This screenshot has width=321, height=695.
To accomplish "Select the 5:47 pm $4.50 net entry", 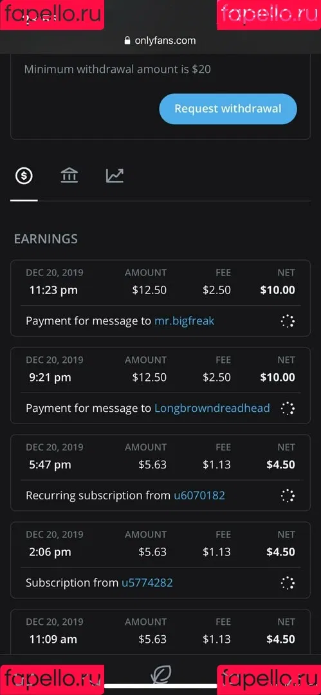I will pyautogui.click(x=161, y=473).
